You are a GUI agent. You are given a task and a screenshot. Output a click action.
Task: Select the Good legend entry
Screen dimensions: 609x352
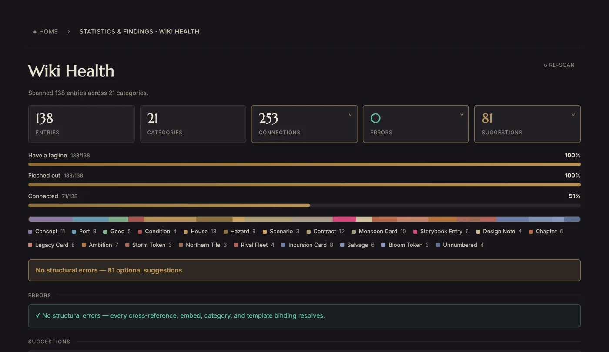tap(117, 232)
